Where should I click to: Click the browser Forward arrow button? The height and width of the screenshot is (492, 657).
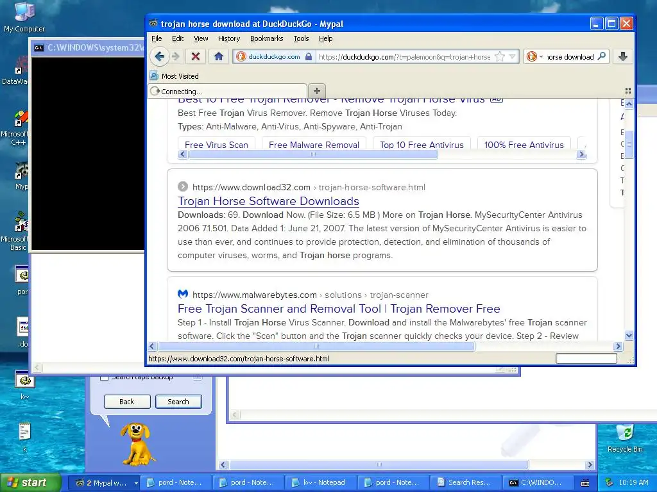[176, 56]
